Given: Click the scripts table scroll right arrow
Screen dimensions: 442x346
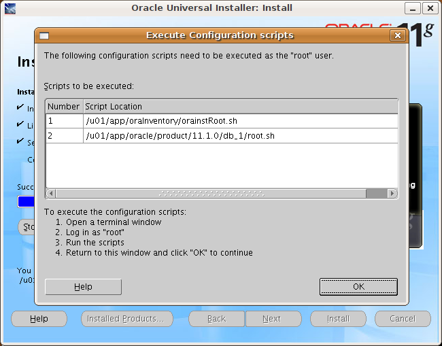Looking at the screenshot, I should tap(392, 194).
